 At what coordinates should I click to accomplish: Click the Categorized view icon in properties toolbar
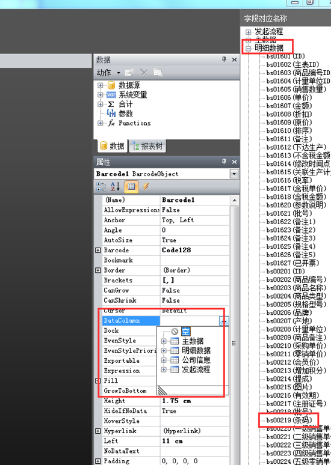(x=101, y=186)
